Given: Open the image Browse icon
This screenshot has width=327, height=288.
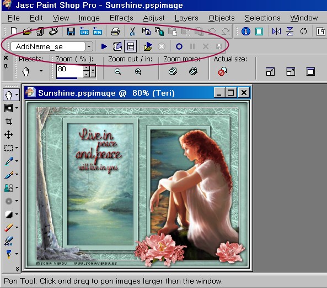Looking at the screenshot, I should tap(40, 32).
